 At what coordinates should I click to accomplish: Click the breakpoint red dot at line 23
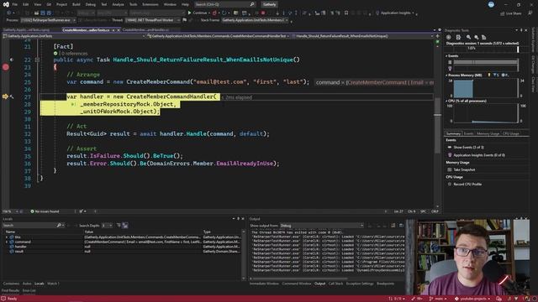click(x=6, y=67)
